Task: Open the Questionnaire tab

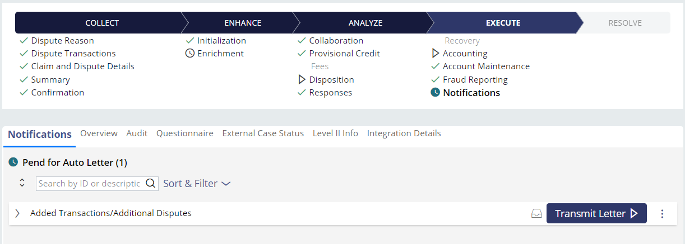Action: (185, 133)
